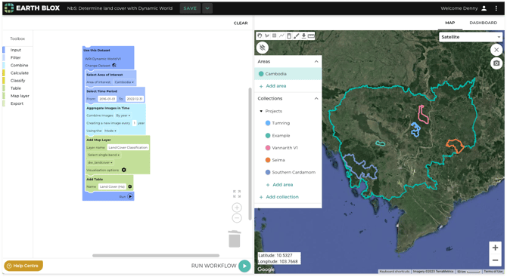Screen dimensions: 507x277
Task: Open the Map layer toolbox category
Action: (20, 96)
